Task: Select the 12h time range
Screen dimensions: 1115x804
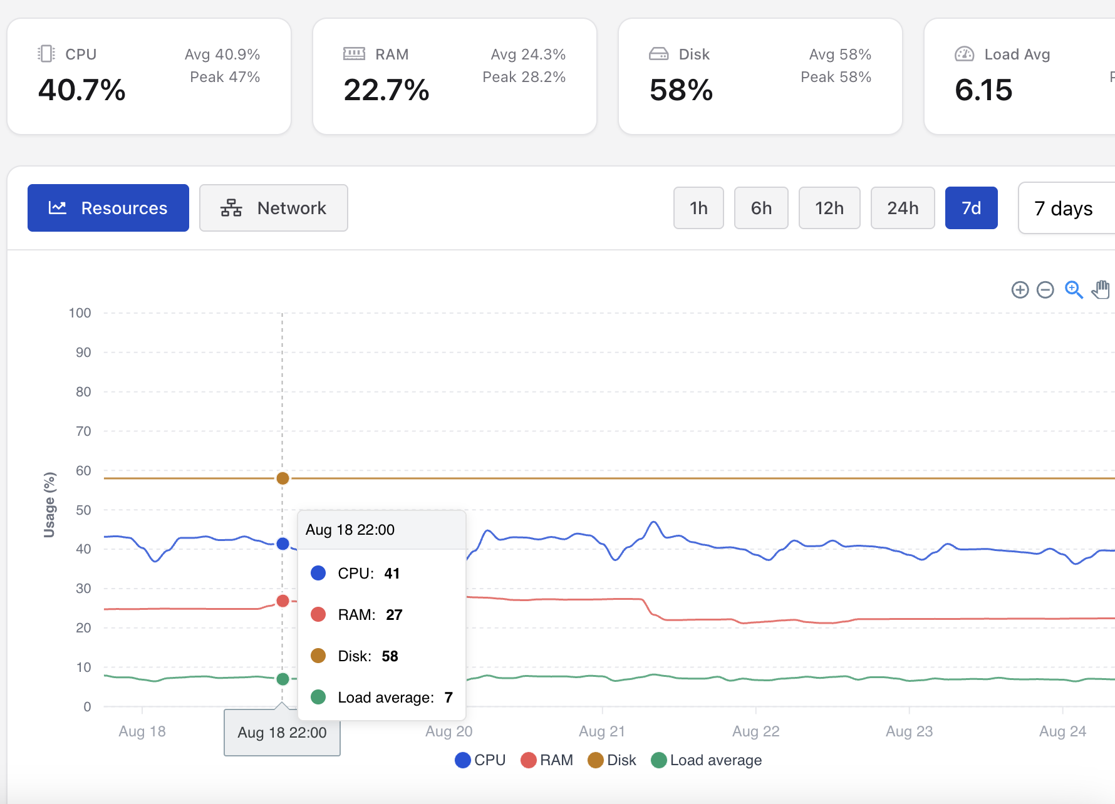Action: click(x=829, y=208)
